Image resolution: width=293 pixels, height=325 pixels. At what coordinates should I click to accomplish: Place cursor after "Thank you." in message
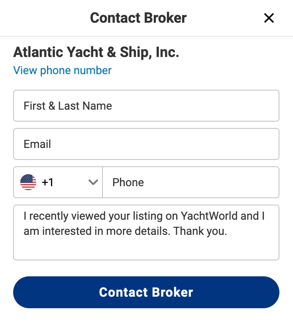coord(228,231)
